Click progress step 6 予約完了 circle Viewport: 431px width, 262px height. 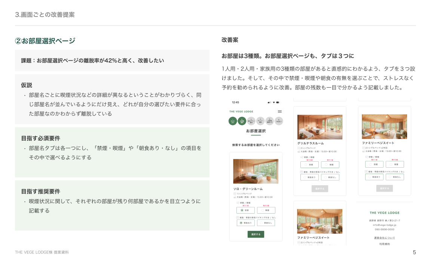coord(279,121)
